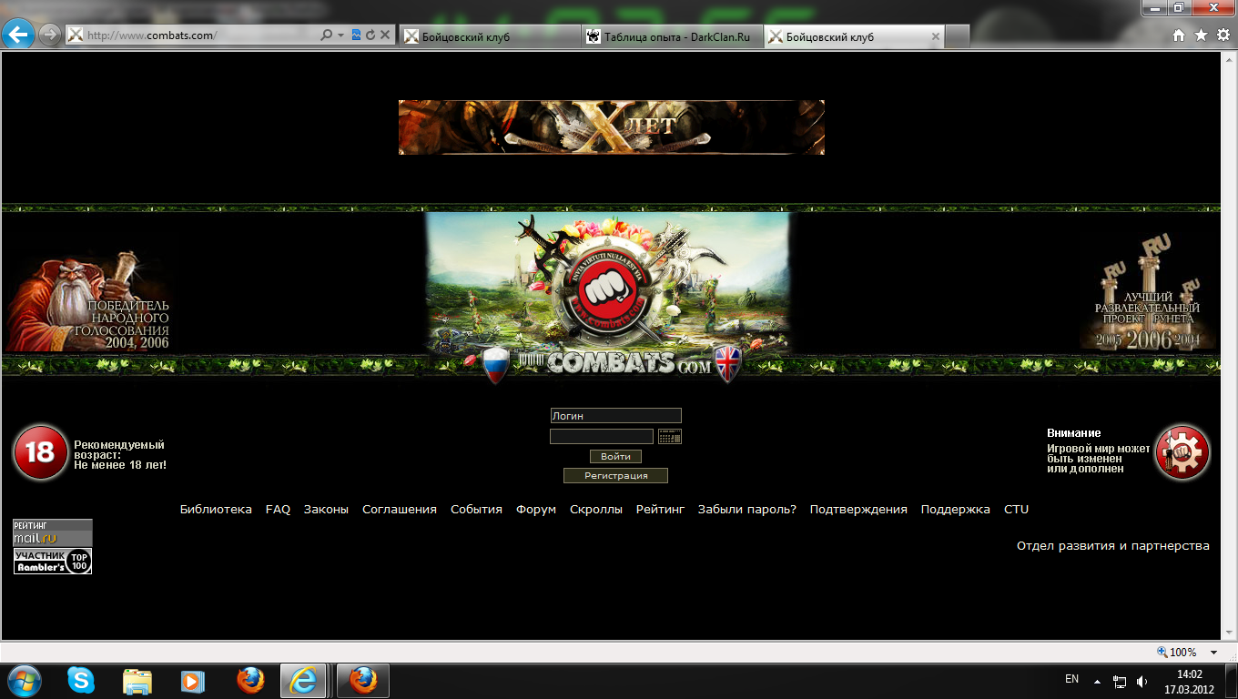
Task: Go back with the browser Back arrow
Action: point(18,35)
